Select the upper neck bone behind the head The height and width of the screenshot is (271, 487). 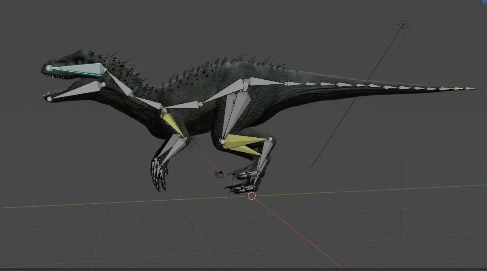[x=120, y=84]
